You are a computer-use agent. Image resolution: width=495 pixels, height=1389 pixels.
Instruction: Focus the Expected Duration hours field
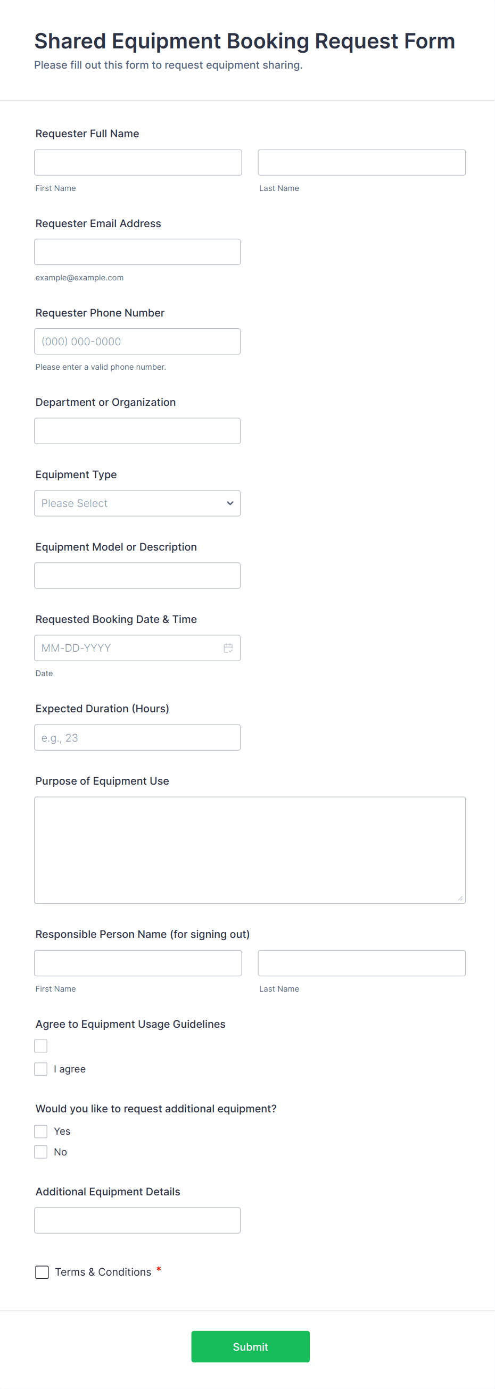coord(137,737)
